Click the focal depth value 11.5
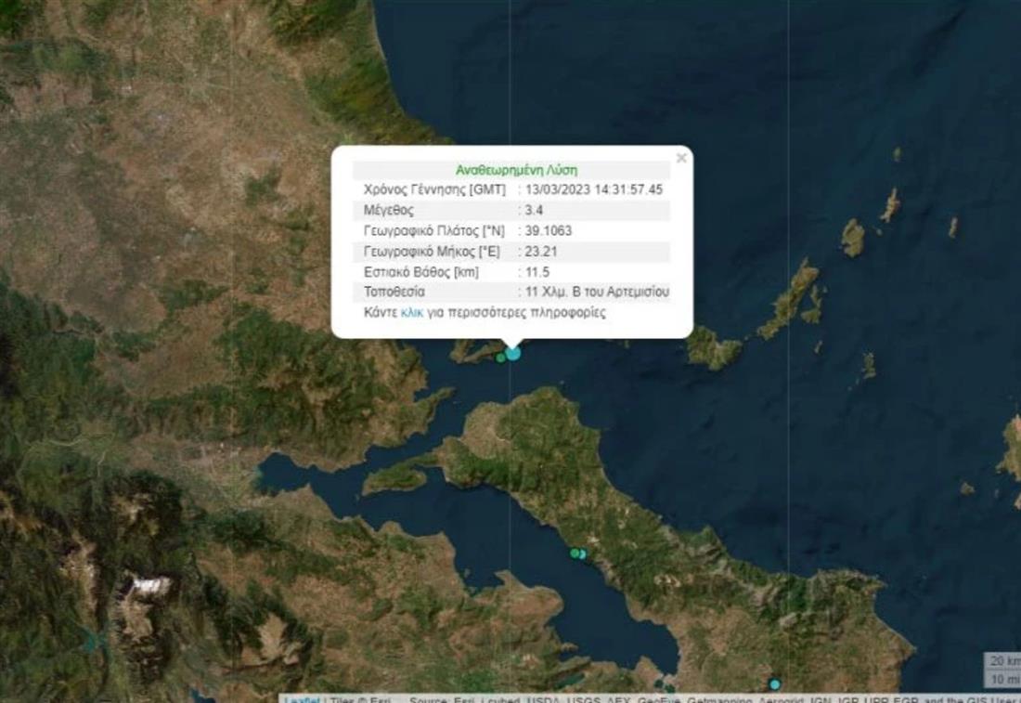This screenshot has width=1021, height=703. [x=537, y=271]
